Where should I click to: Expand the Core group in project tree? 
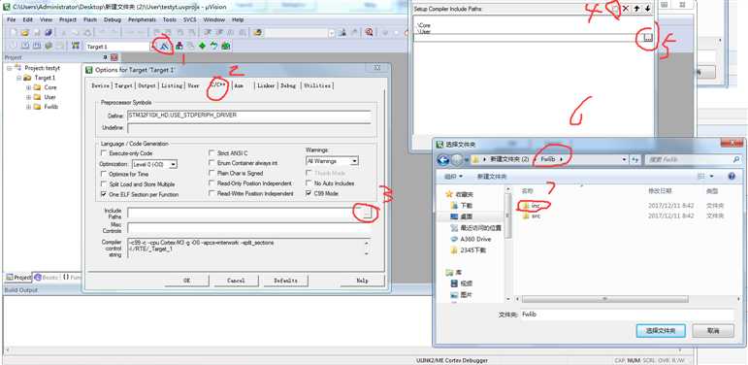point(29,87)
